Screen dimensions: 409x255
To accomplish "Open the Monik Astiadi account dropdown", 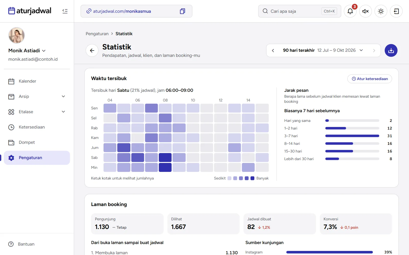I will tap(27, 50).
